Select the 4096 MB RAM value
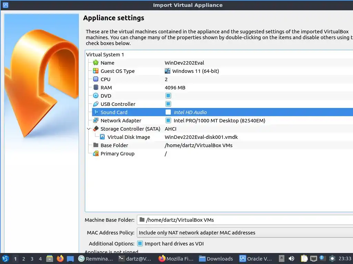353x264 pixels. tap(175, 88)
